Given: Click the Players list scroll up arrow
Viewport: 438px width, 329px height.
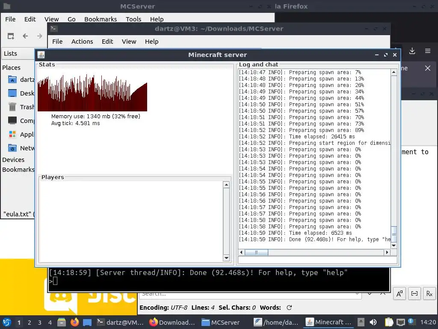Looking at the screenshot, I should [227, 185].
